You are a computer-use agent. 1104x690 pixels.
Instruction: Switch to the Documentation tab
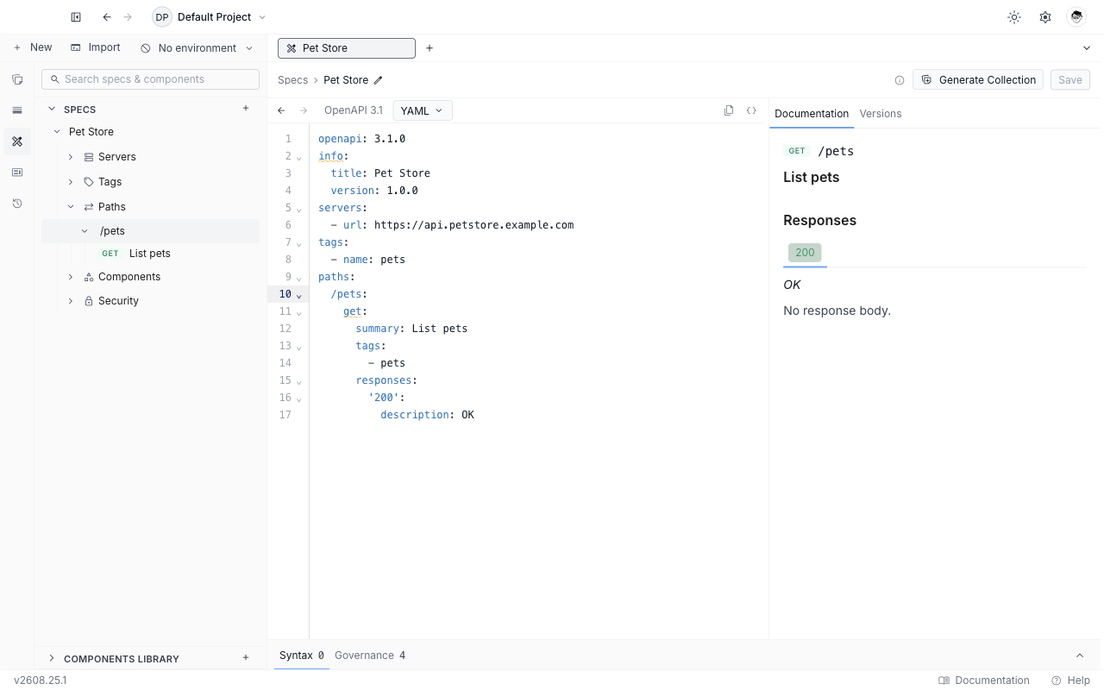tap(812, 114)
